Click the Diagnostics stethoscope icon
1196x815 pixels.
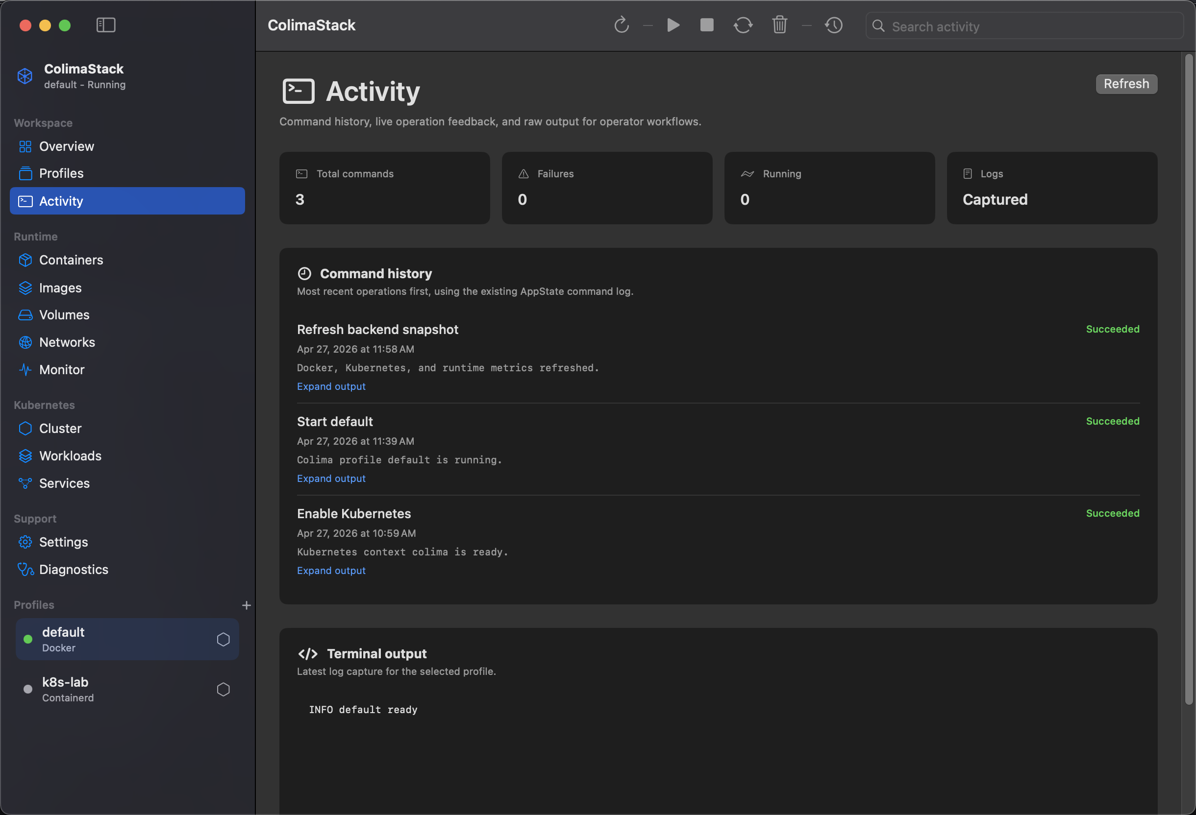pyautogui.click(x=25, y=570)
